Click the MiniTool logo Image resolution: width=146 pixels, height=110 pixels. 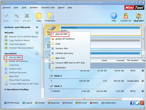coord(134,8)
